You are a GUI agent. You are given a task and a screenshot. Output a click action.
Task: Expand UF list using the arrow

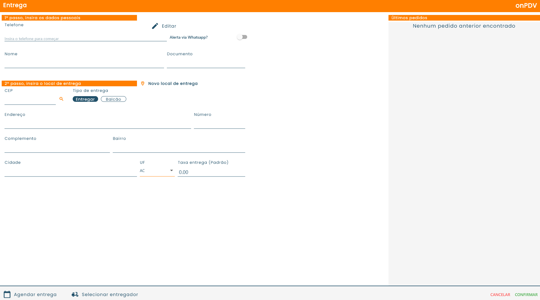[171, 171]
